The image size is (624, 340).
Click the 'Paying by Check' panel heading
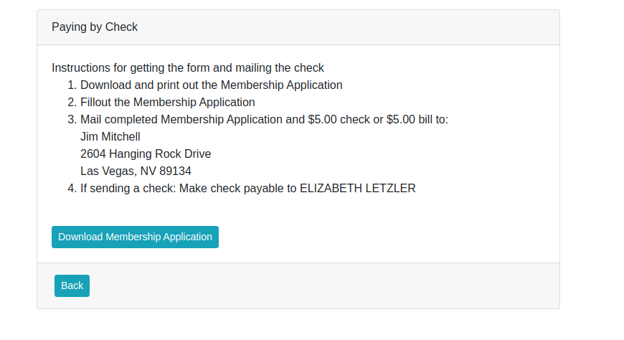click(95, 27)
